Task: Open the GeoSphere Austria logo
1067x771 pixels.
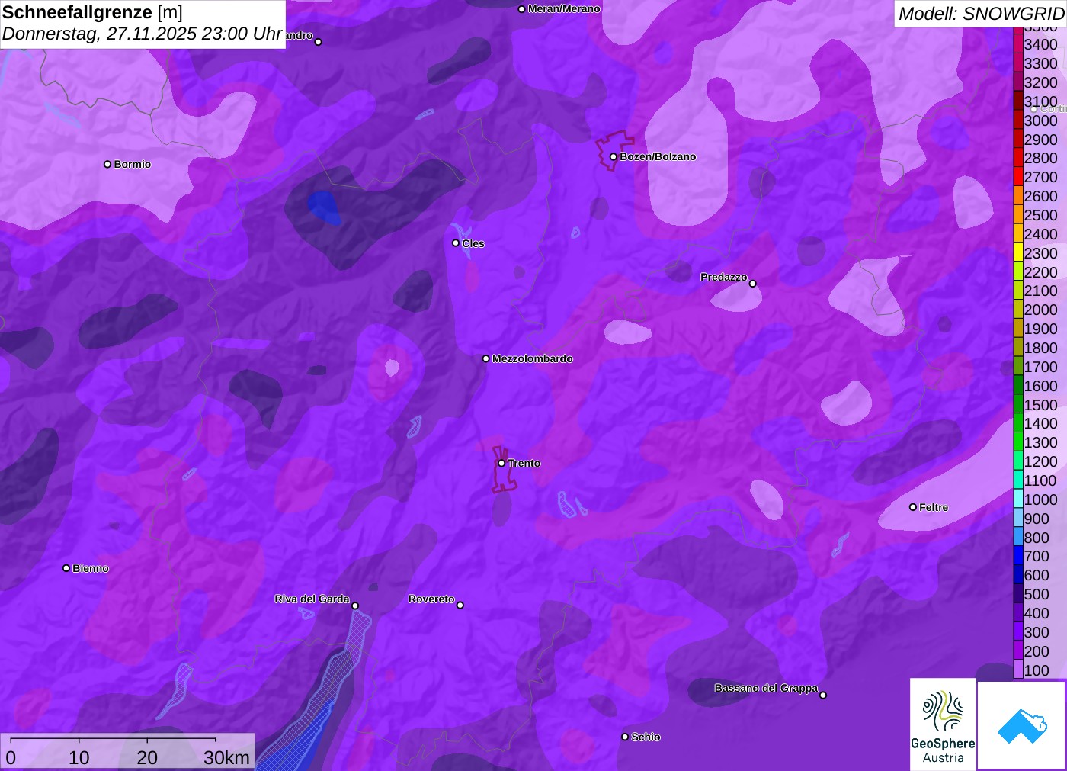Action: [943, 724]
